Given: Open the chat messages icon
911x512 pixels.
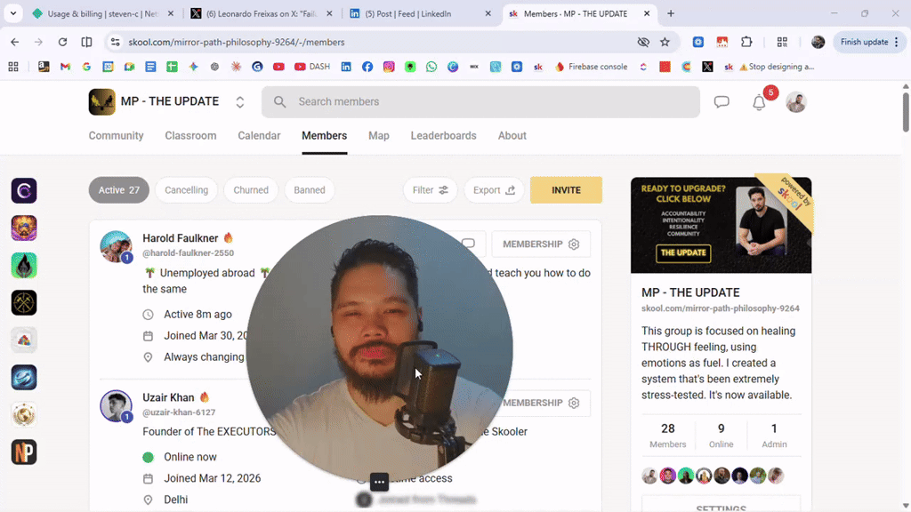Looking at the screenshot, I should click(721, 102).
